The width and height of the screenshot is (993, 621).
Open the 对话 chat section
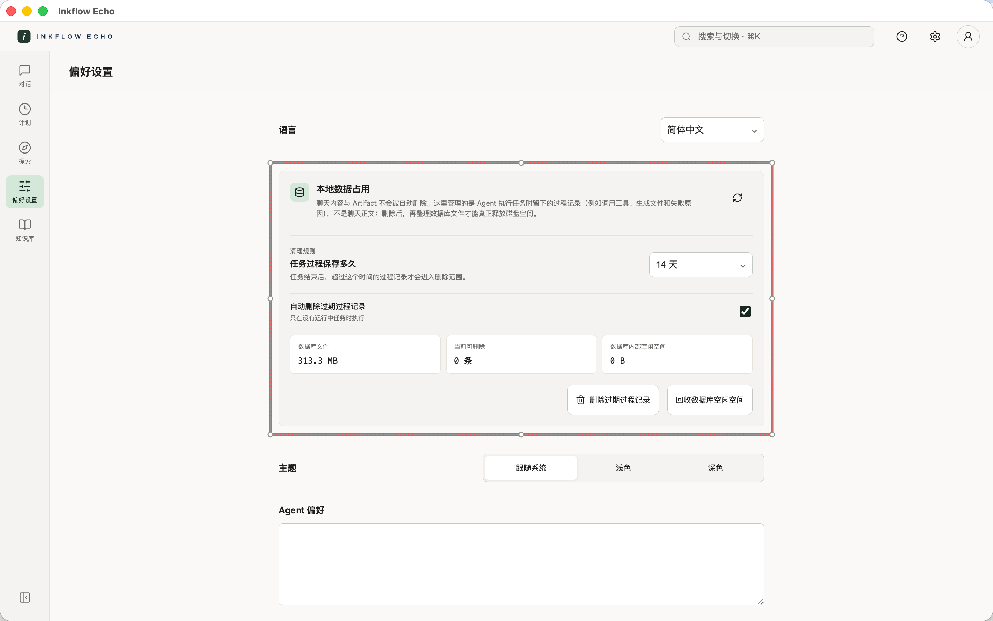pos(24,76)
